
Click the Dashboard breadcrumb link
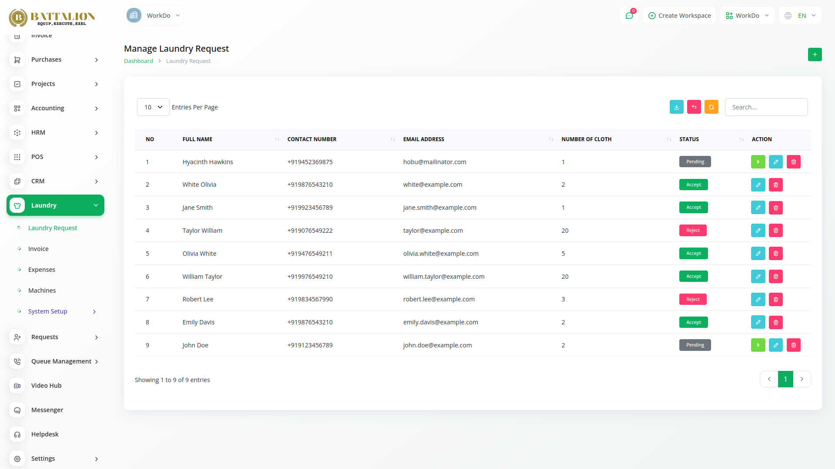click(x=138, y=61)
